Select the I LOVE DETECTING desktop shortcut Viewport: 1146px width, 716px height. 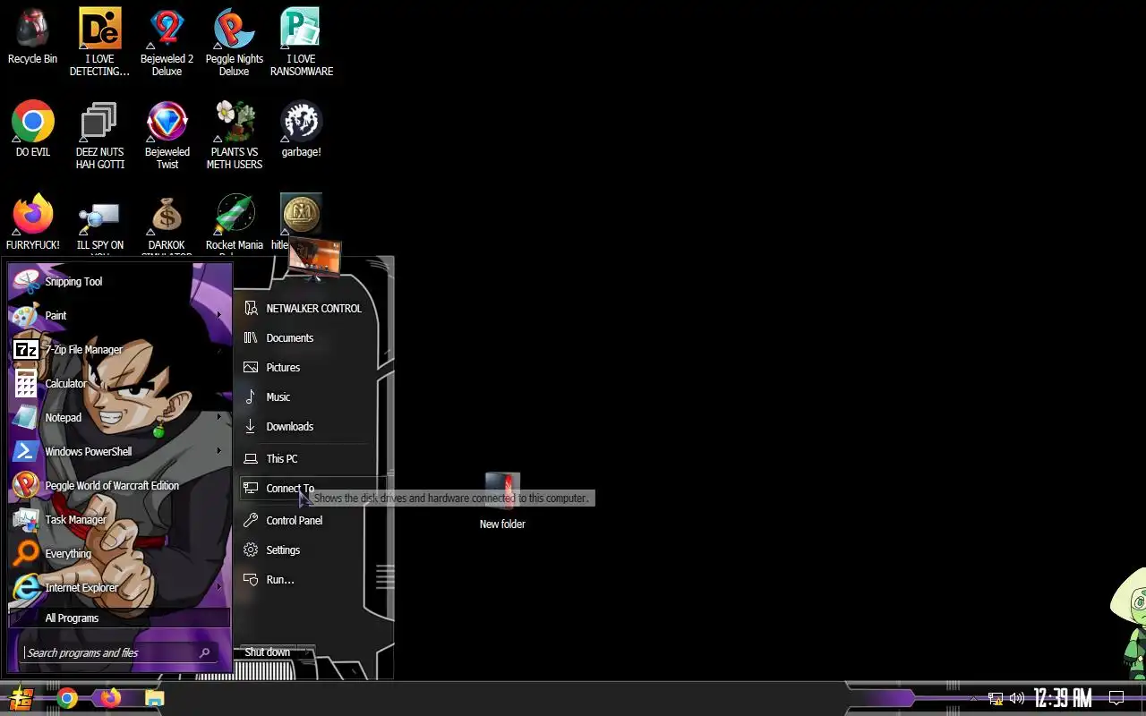pos(99,43)
